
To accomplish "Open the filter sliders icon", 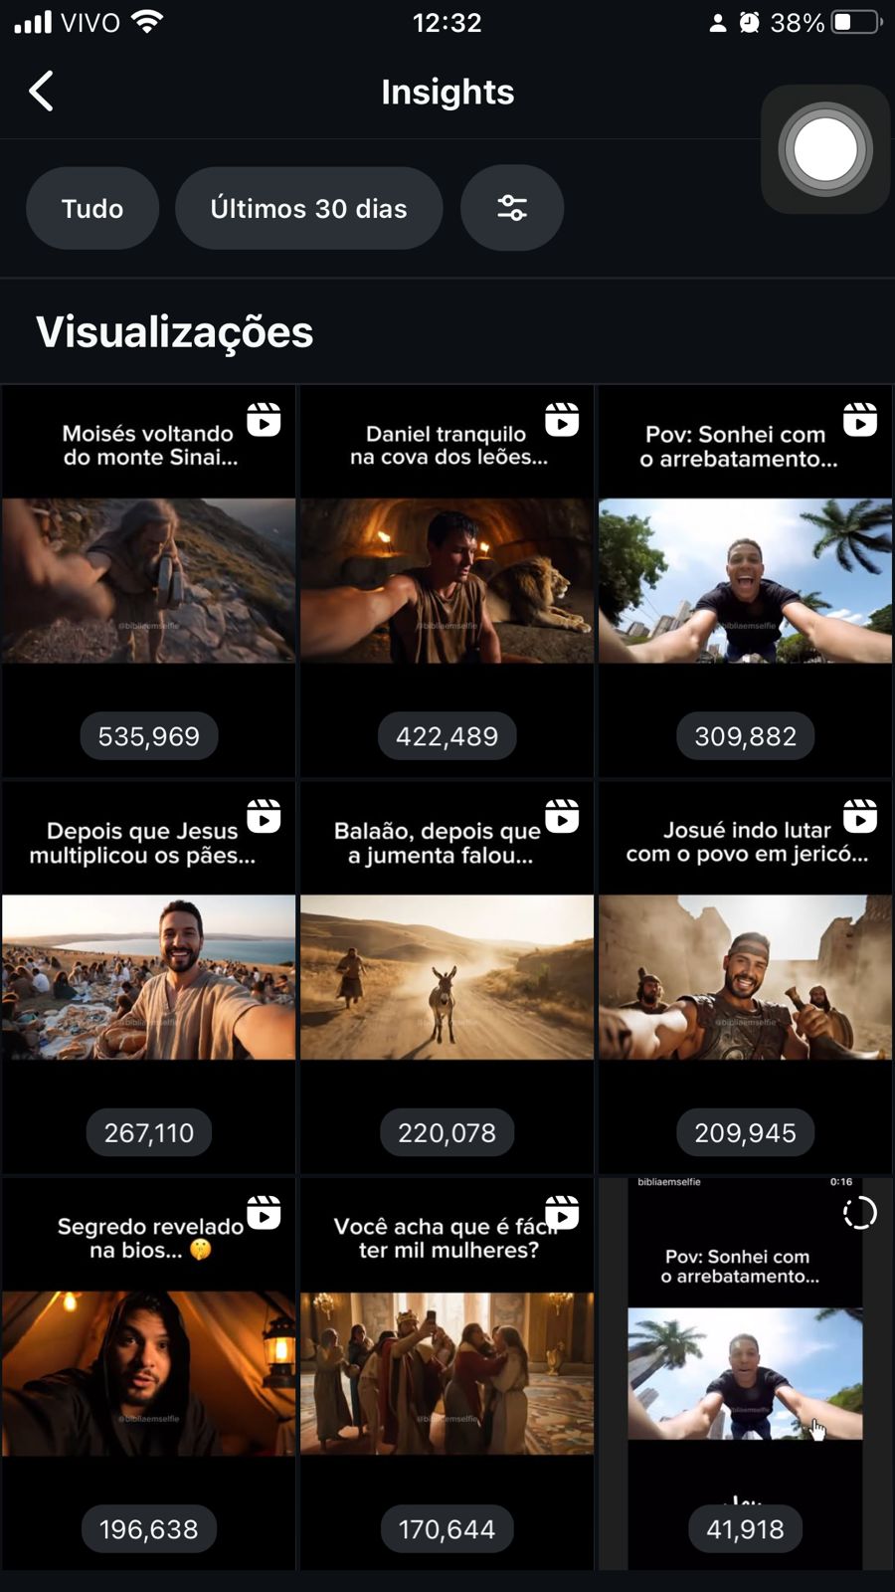I will [512, 208].
